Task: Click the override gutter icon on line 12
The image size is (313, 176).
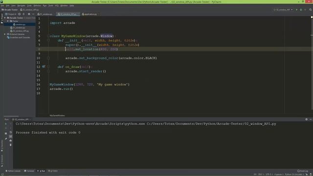Action: click(44, 66)
